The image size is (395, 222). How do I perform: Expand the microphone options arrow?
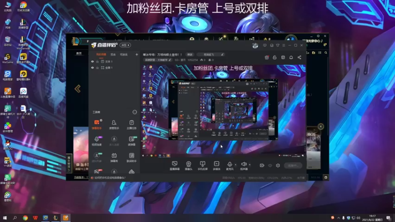coord(236,165)
